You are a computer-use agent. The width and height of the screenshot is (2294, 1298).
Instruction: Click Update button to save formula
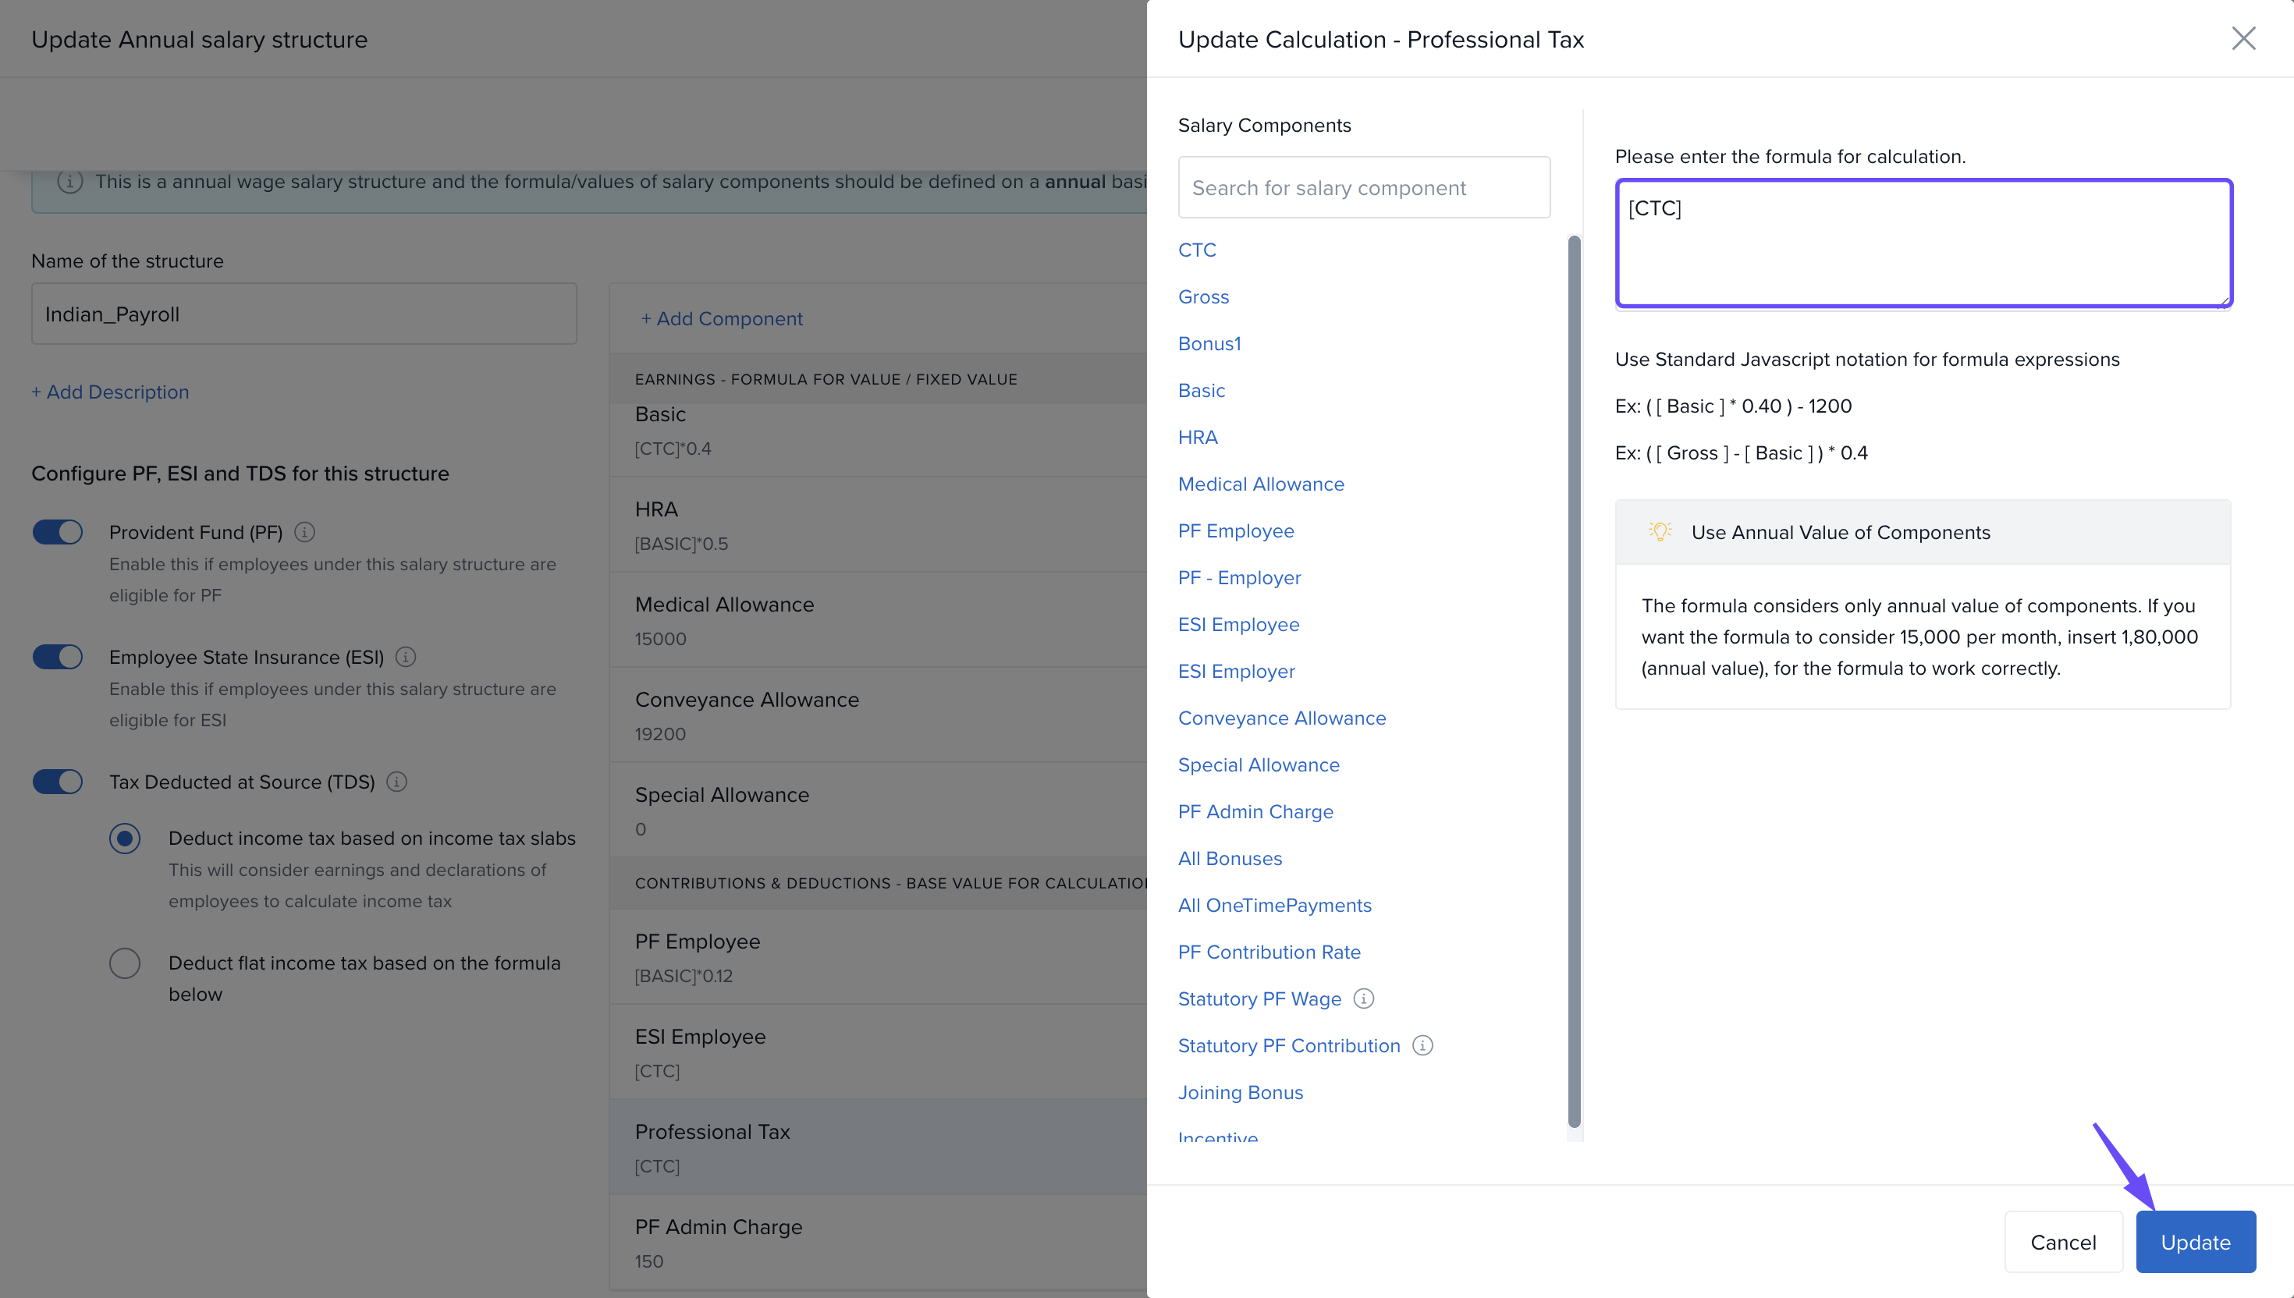click(2195, 1242)
